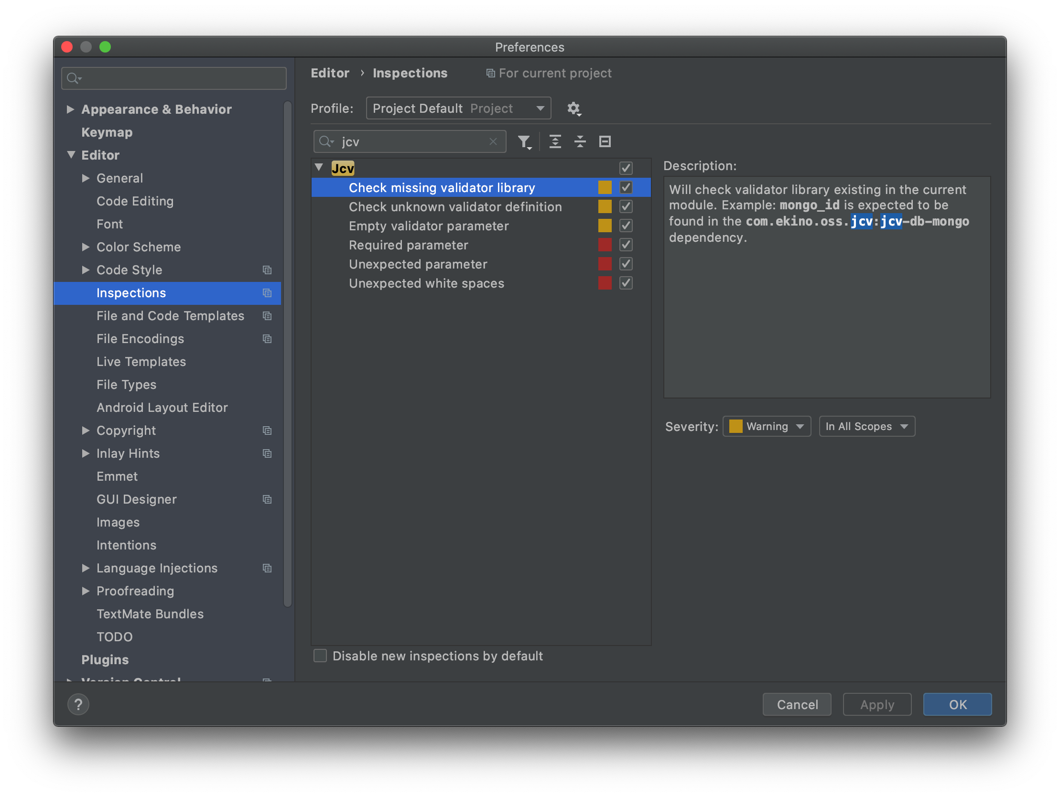The height and width of the screenshot is (797, 1060).
Task: Select the Required parameter inspection row
Action: pyautogui.click(x=408, y=245)
